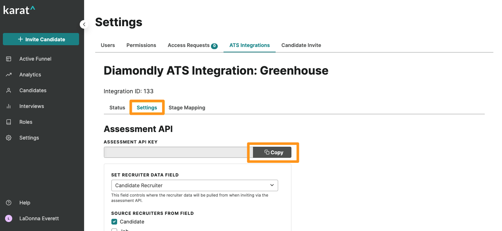Open the Candidate Invite tab
The image size is (502, 231).
click(x=301, y=45)
